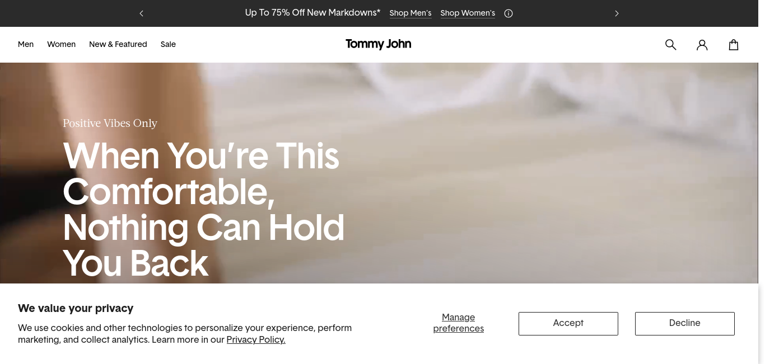This screenshot has width=765, height=364.
Task: Open the Manage preferences link
Action: [x=459, y=323]
